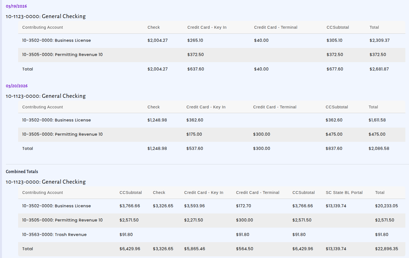The width and height of the screenshot is (409, 258).
Task: Select the $637.60 Key In total
Action: tap(196, 69)
